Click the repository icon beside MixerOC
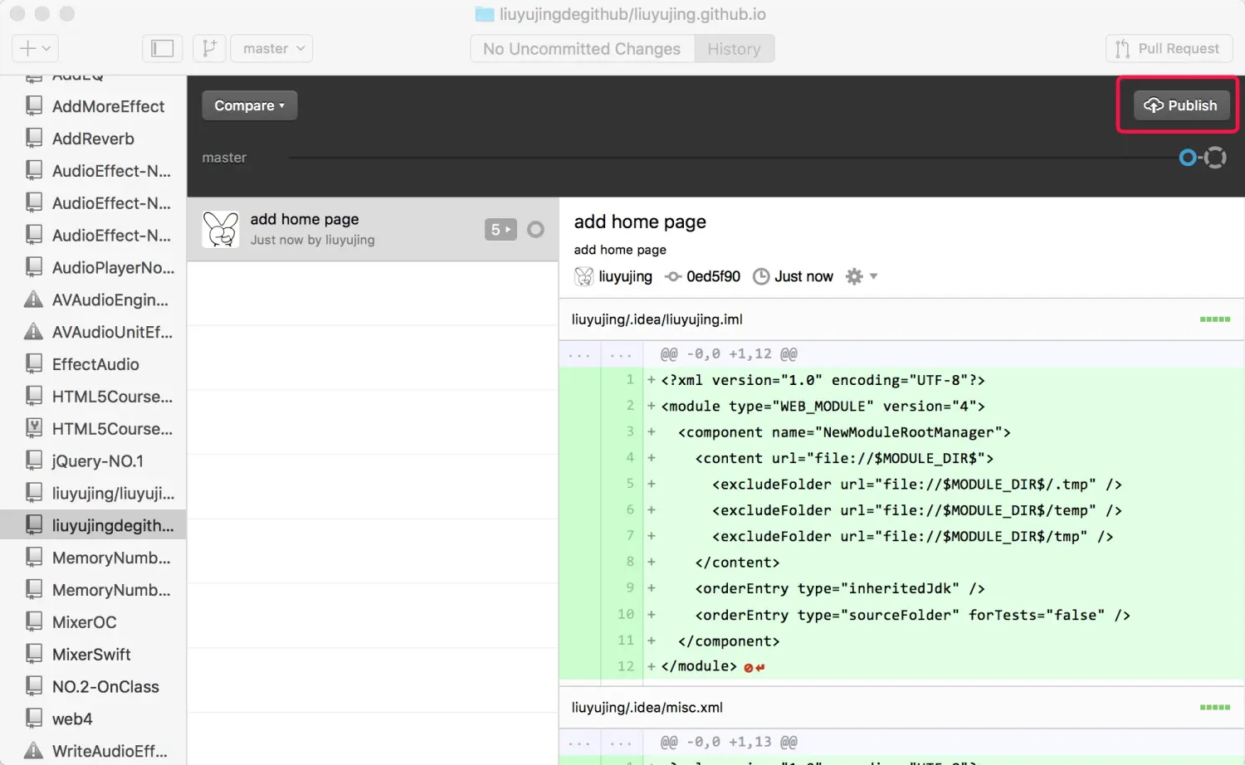This screenshot has width=1245, height=765. 34,621
